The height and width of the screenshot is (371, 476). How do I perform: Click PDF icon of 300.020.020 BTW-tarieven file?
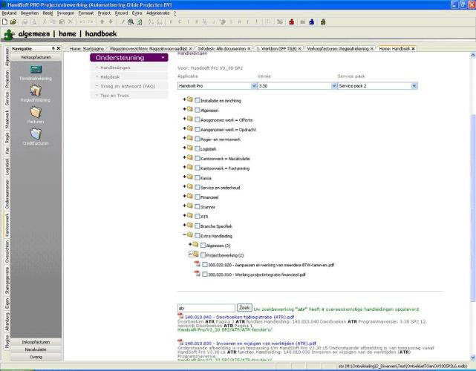pos(198,264)
